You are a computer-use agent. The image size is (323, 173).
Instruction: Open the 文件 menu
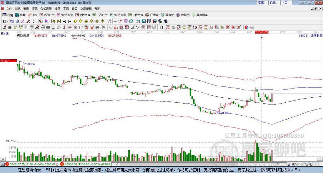click(9, 8)
